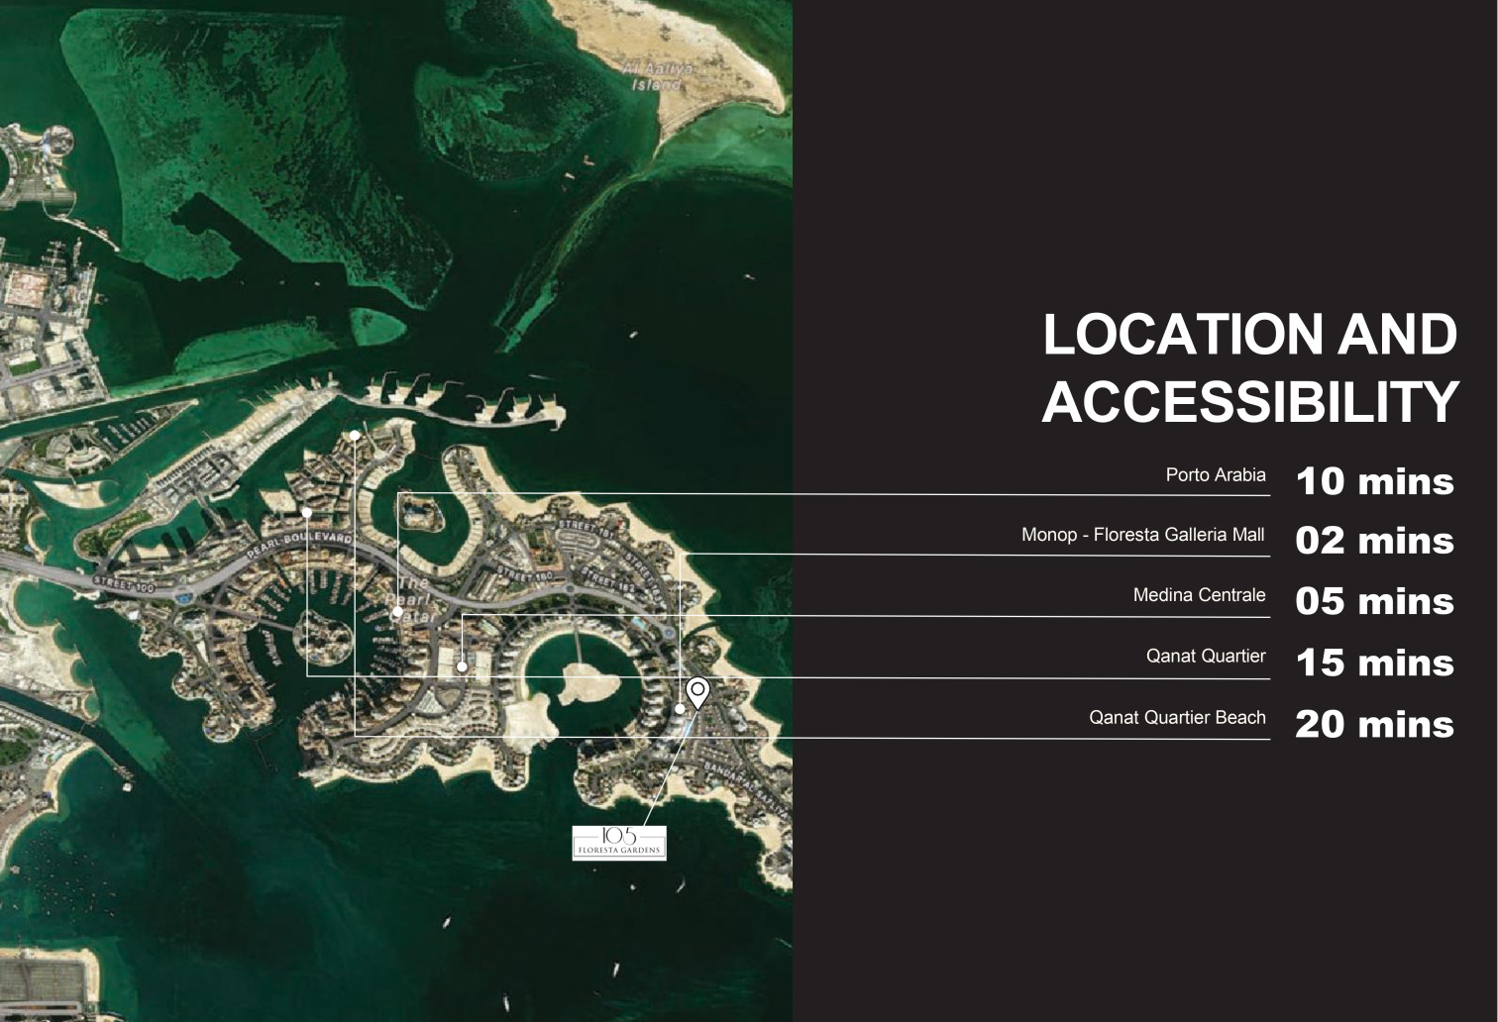Screen dimensions: 1498x1022
Task: Click the Floresta Galleria Mall marker dot
Action: (680, 708)
